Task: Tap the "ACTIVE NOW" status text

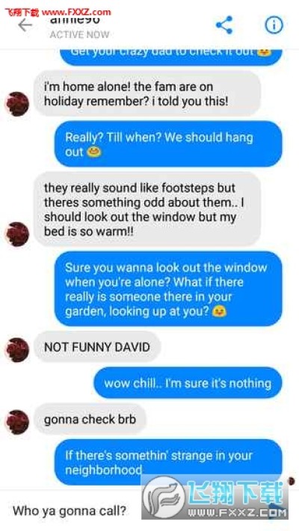Action: [x=80, y=34]
